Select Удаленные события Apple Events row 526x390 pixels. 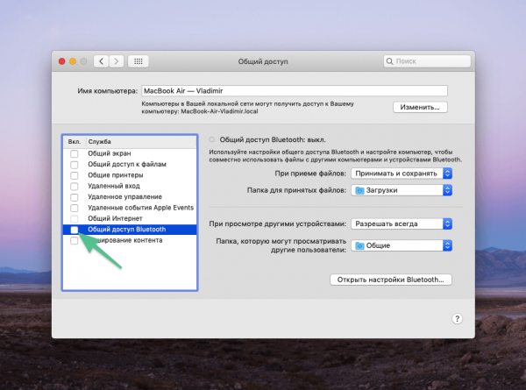point(130,208)
